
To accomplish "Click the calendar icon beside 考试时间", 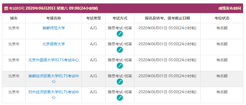I will [6, 8].
